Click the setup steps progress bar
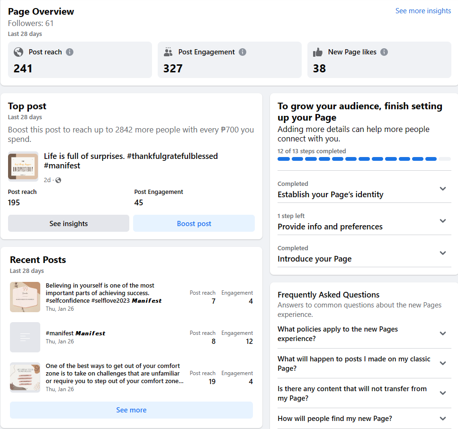 tap(364, 159)
